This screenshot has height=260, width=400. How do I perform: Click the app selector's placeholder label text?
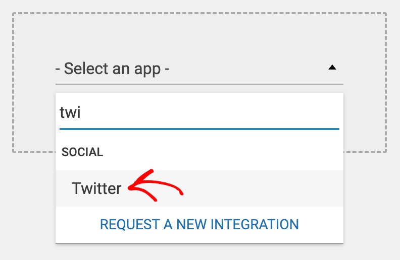112,69
